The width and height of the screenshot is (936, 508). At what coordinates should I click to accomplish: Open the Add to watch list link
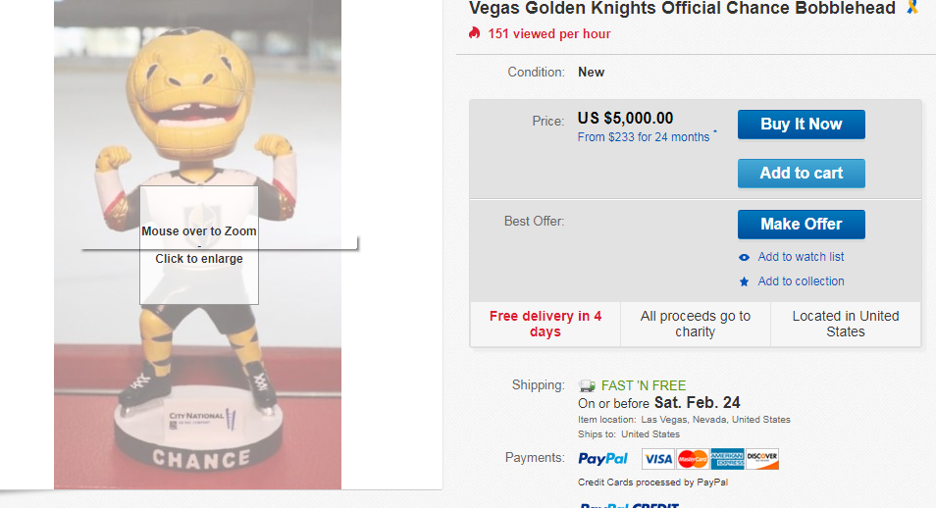pos(801,257)
